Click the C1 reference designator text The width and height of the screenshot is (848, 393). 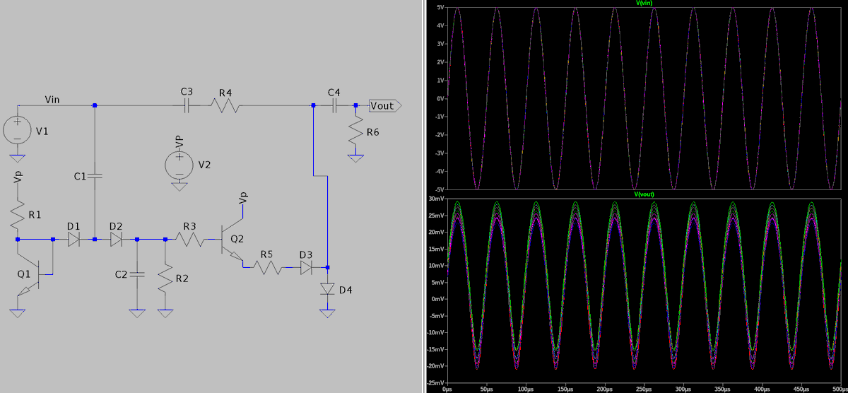click(x=78, y=176)
